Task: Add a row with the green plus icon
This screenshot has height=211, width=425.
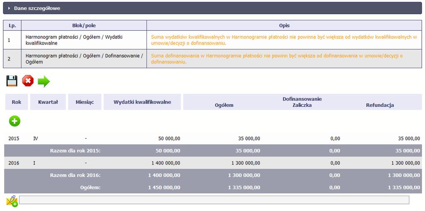Action: pyautogui.click(x=15, y=121)
